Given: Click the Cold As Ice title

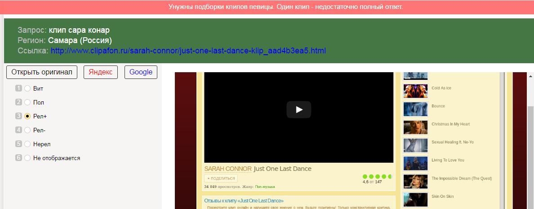Looking at the screenshot, I should (x=441, y=88).
